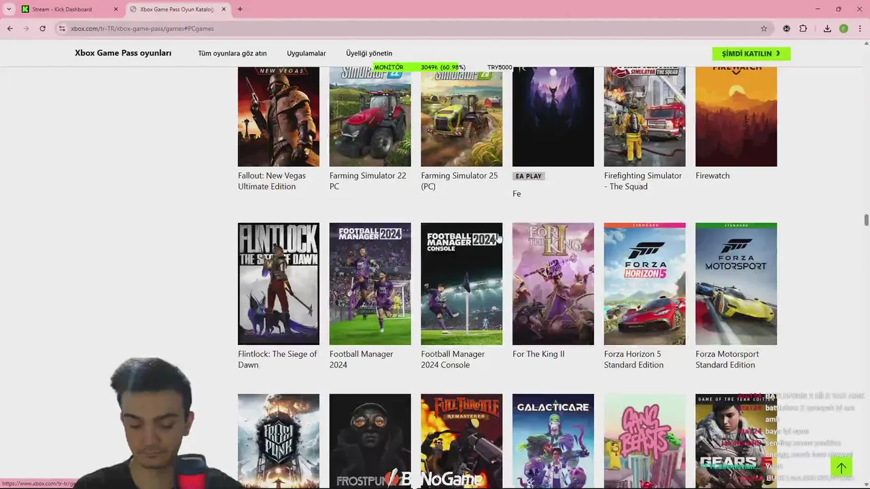Open the Tüm oyunlara göz atın menu
The width and height of the screenshot is (870, 489).
pos(232,53)
